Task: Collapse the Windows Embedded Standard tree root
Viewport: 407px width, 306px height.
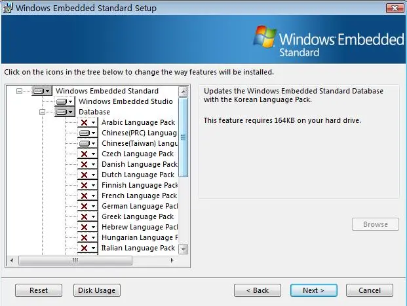Action: pyautogui.click(x=19, y=91)
